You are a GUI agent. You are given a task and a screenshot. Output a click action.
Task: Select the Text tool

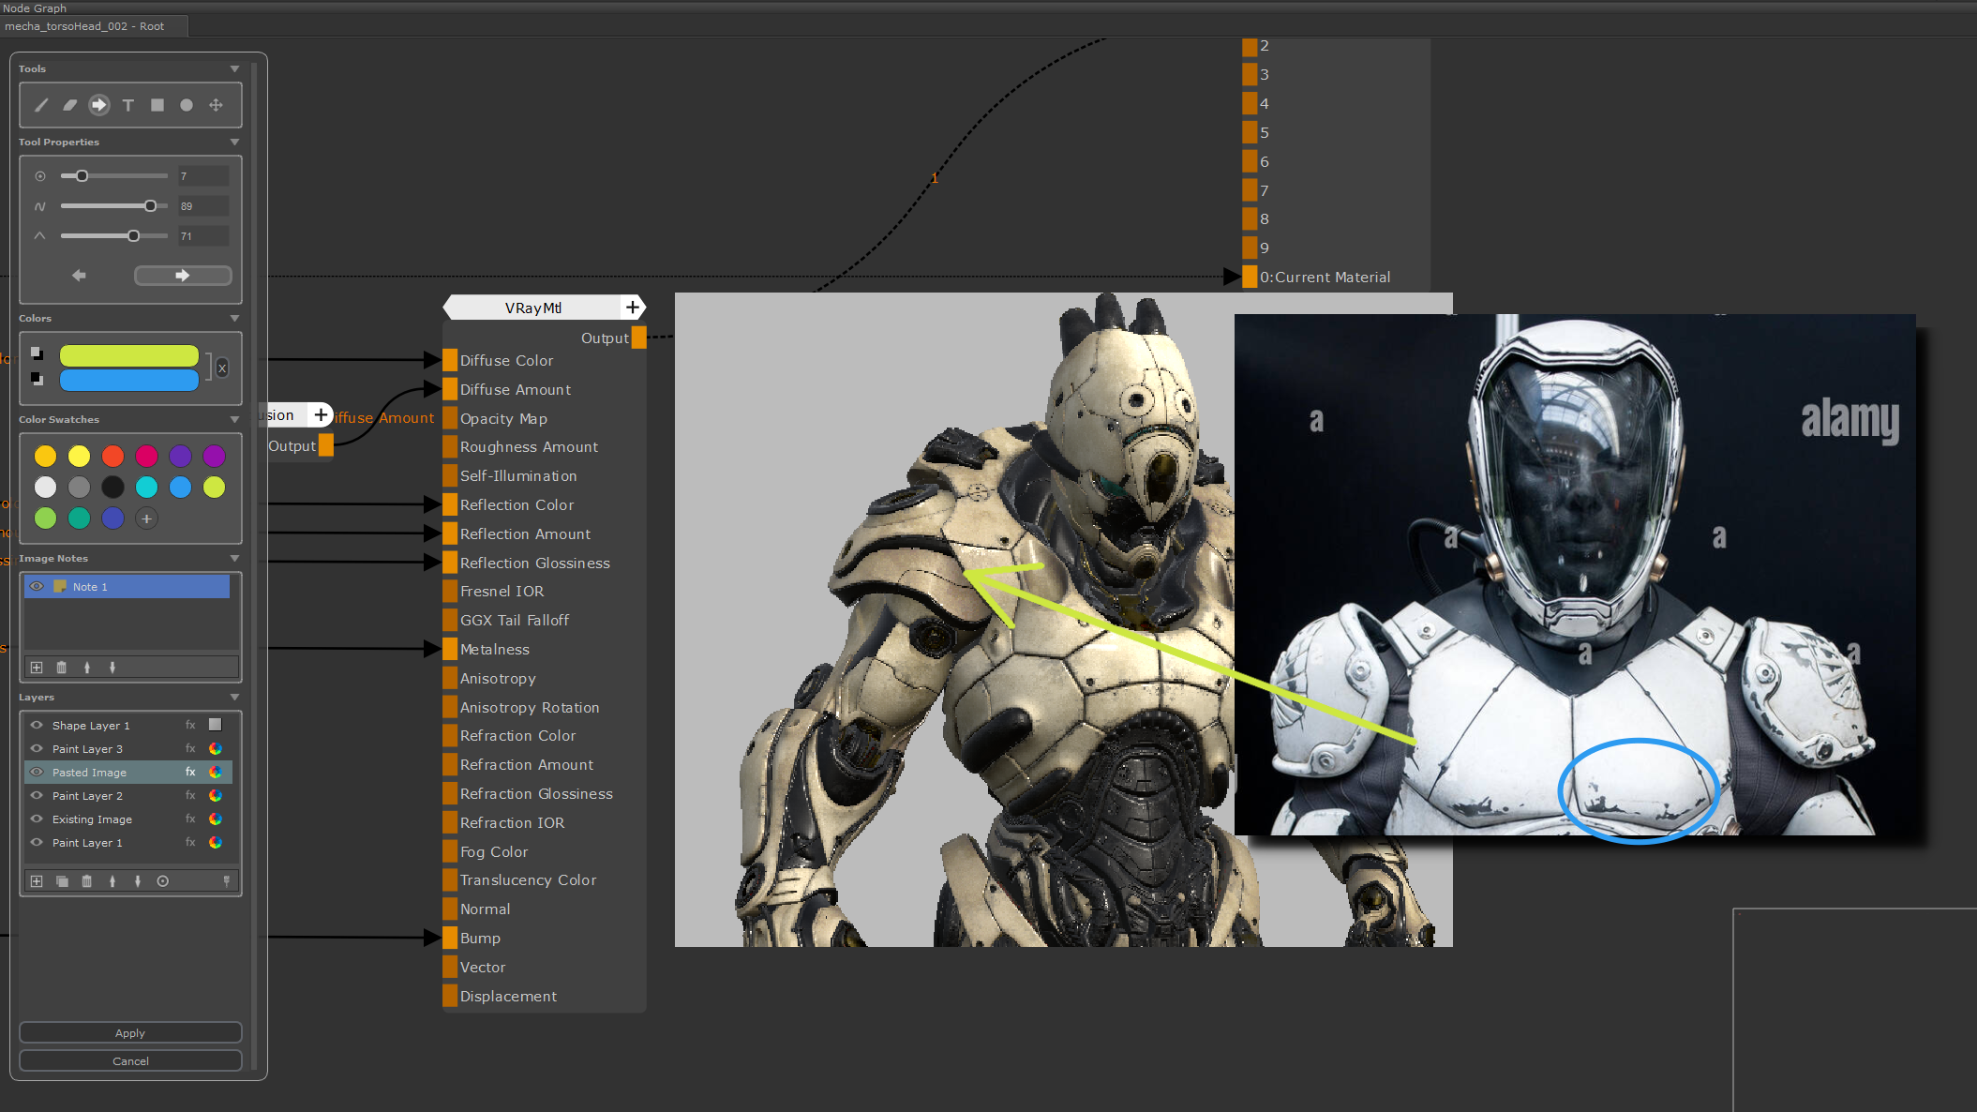[128, 105]
